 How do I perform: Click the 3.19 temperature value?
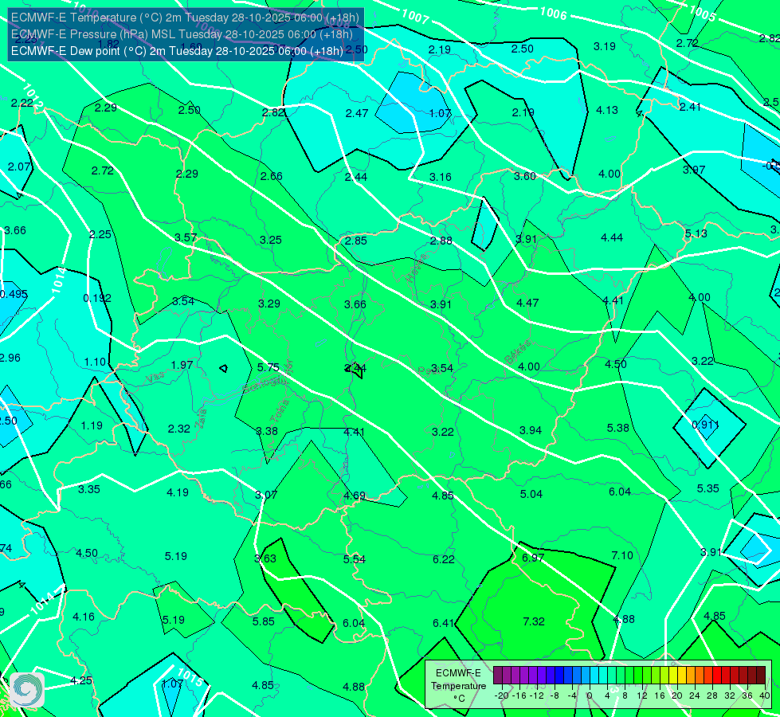[x=605, y=46]
